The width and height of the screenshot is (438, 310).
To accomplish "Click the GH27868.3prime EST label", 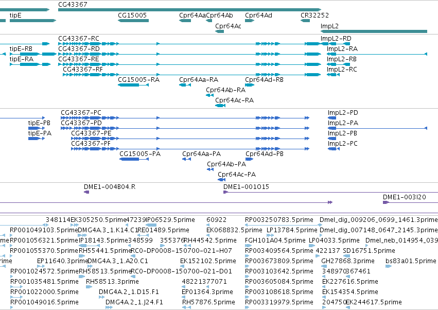I will 348,261.
